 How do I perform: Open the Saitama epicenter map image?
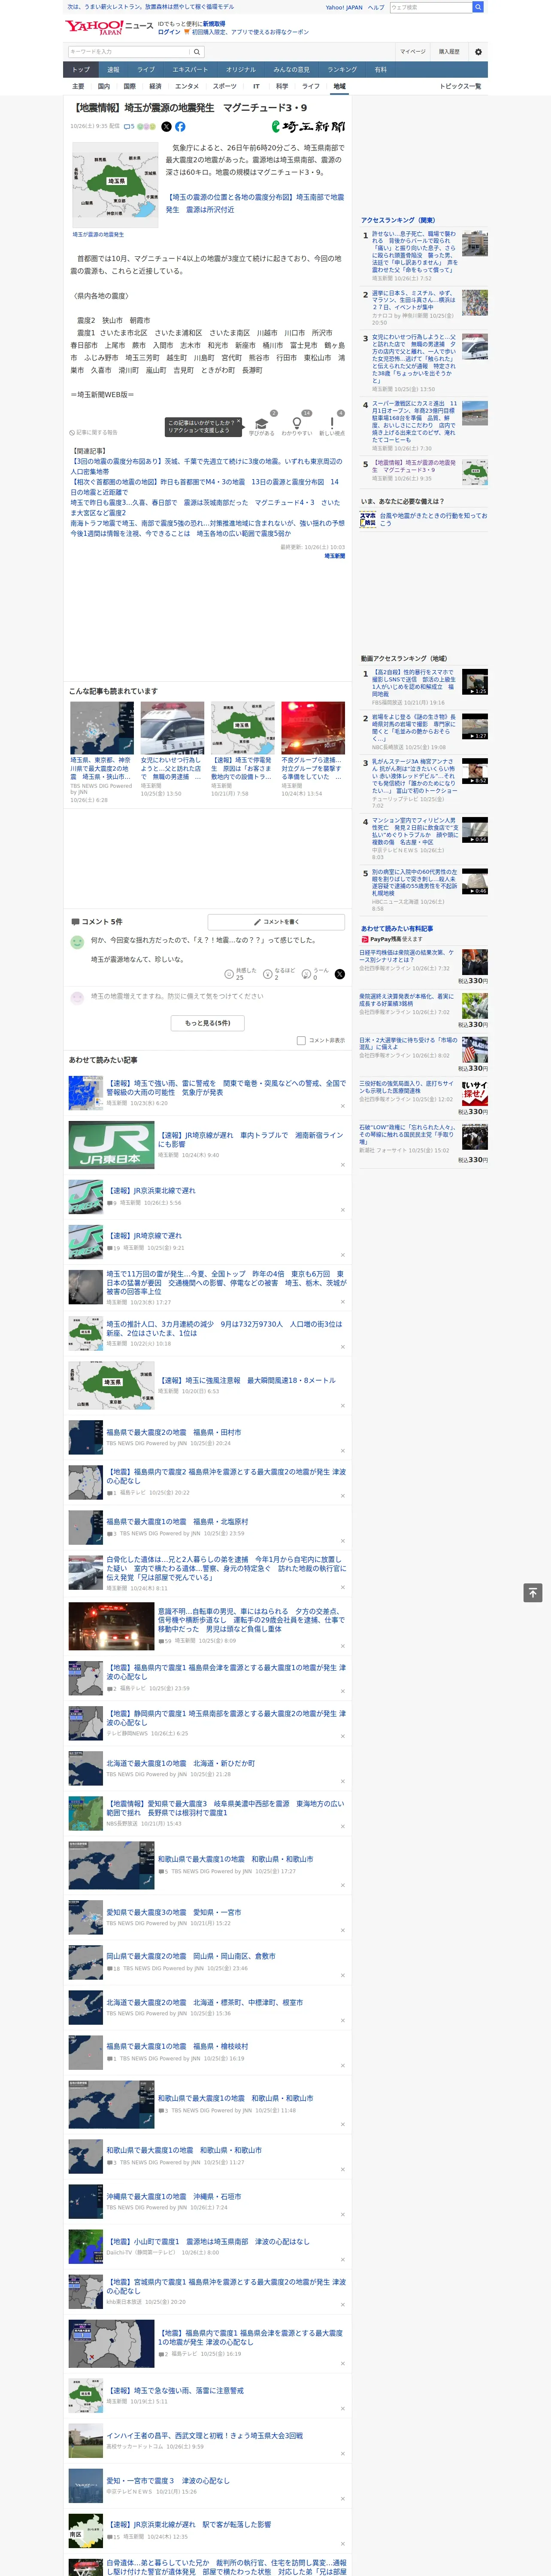coord(115,185)
